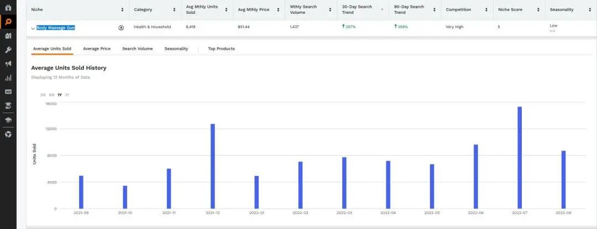
Task: Click the $51.44 average price value
Action: (x=244, y=27)
